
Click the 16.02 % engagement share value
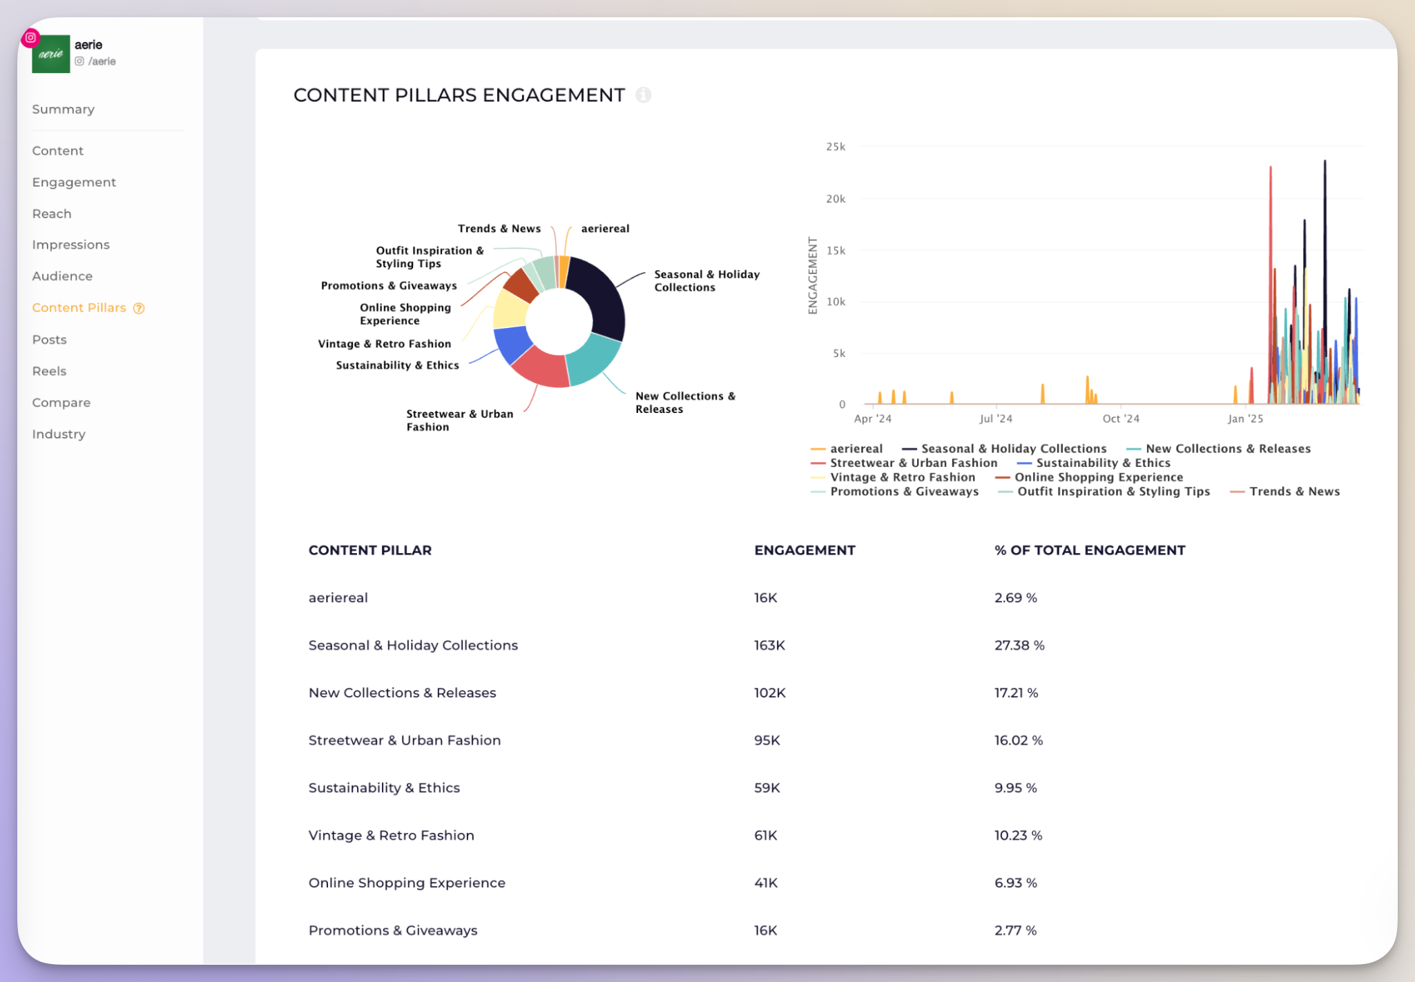tap(1019, 740)
